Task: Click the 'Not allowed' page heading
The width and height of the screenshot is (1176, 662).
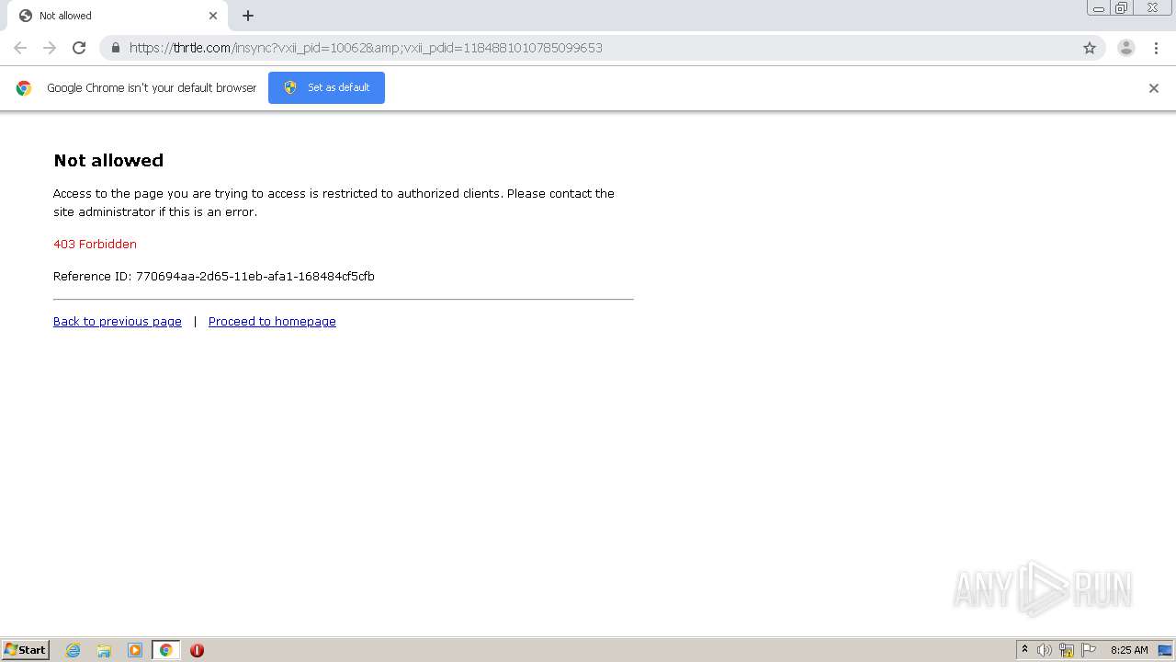Action: click(x=108, y=160)
